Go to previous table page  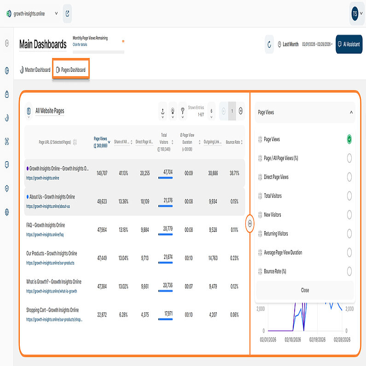click(224, 111)
